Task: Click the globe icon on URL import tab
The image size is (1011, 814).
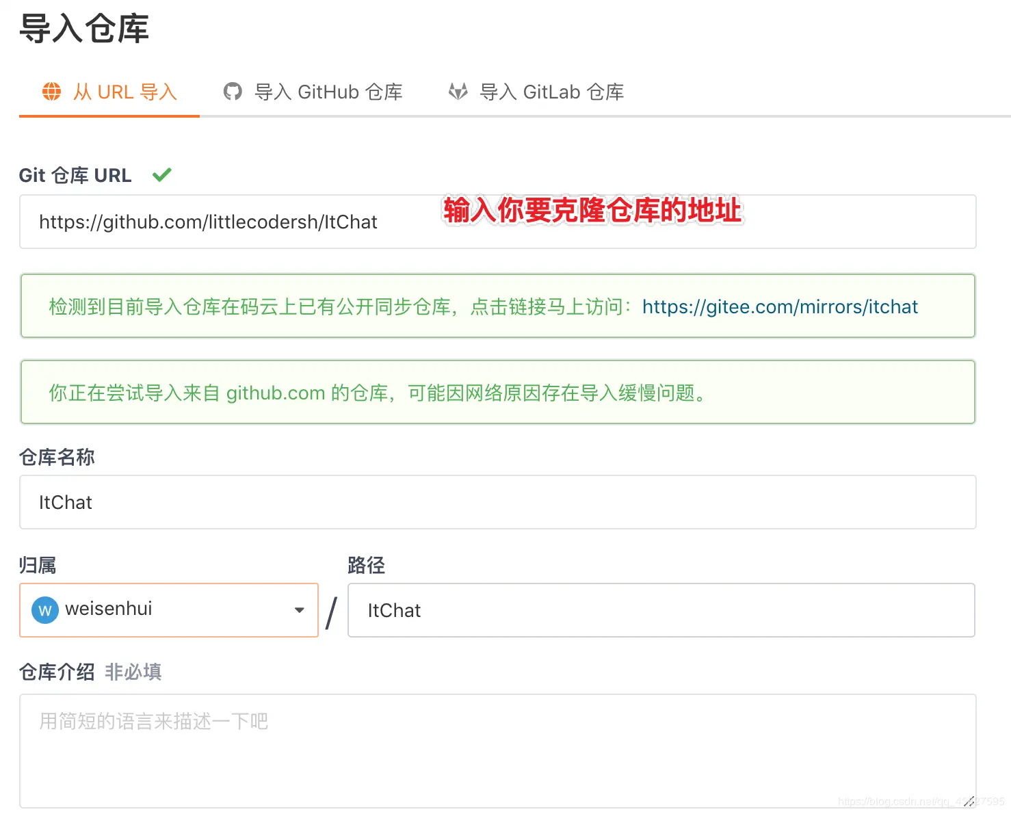Action: pyautogui.click(x=51, y=91)
